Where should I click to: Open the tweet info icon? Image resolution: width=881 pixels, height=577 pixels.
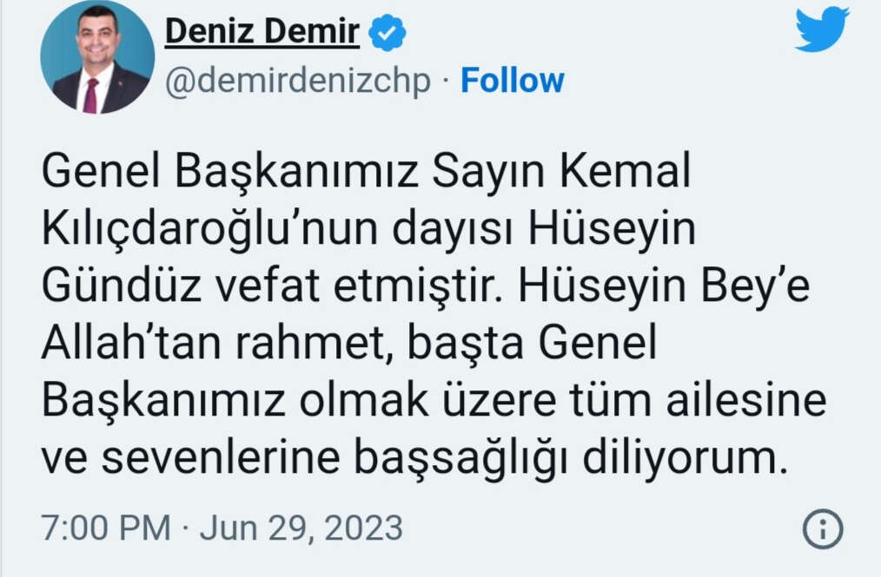(x=822, y=528)
